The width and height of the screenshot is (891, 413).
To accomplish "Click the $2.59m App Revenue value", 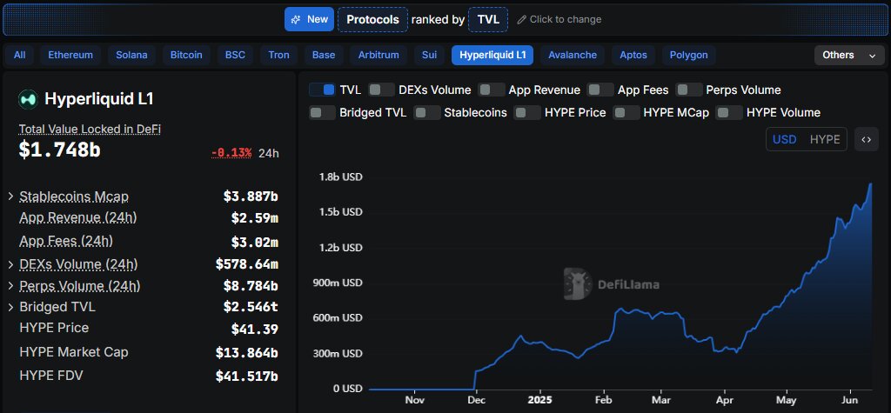I will click(x=255, y=217).
